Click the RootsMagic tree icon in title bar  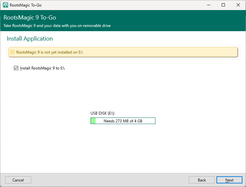click(5, 5)
